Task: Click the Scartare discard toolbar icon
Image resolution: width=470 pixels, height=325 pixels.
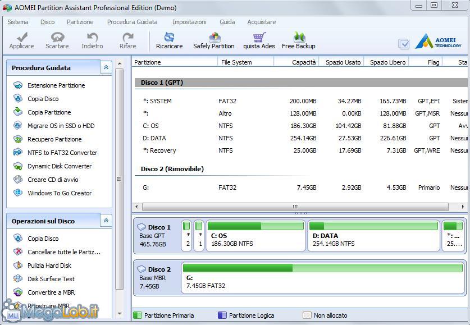Action: [57, 37]
